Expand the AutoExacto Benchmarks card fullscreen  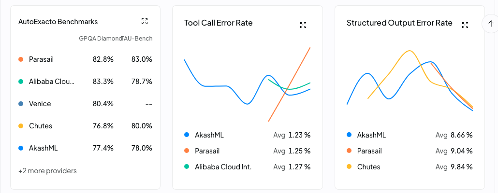point(145,21)
